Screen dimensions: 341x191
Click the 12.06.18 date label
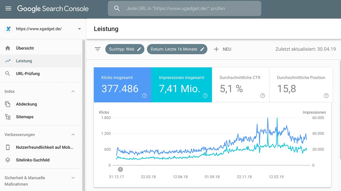180,177
